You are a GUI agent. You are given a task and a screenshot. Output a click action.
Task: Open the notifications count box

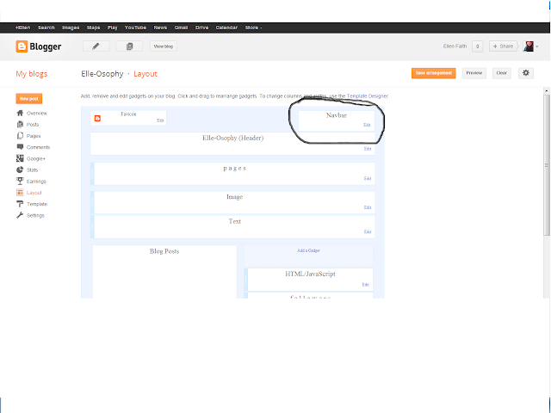point(477,46)
